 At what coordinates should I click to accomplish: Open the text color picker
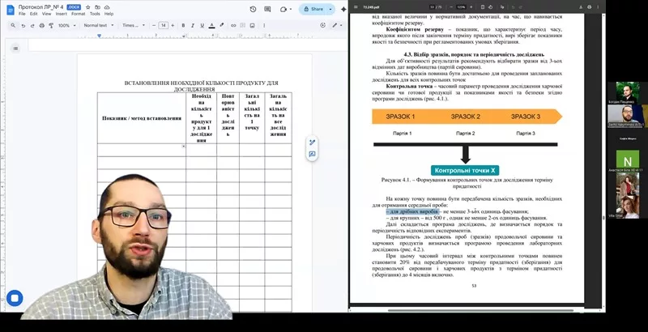pyautogui.click(x=212, y=25)
